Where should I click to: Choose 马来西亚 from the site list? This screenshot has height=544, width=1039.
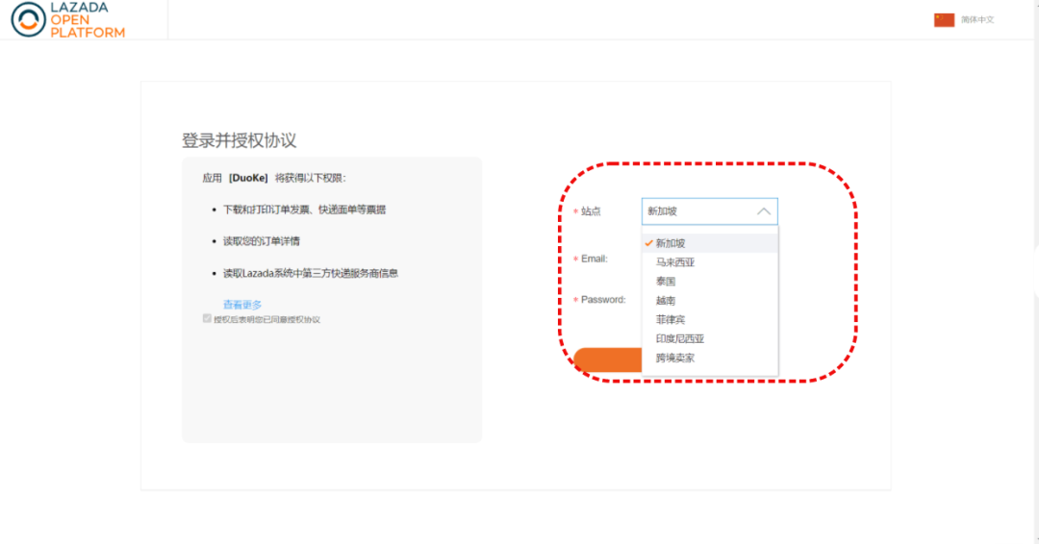pos(675,262)
